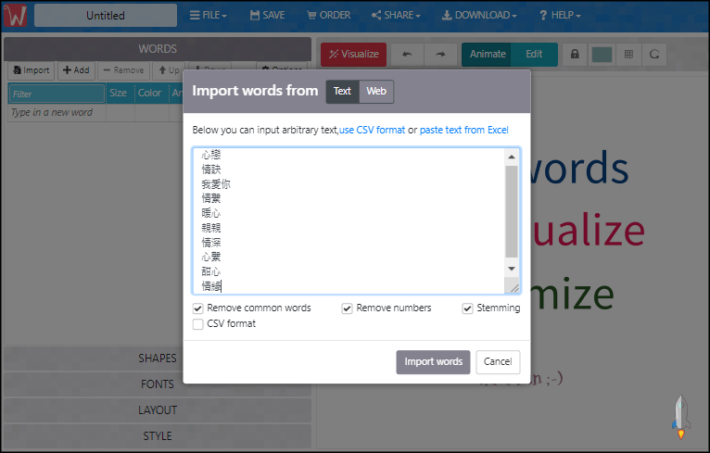Uncheck Remove common words checkbox
Screen dimensions: 710x453
point(198,308)
